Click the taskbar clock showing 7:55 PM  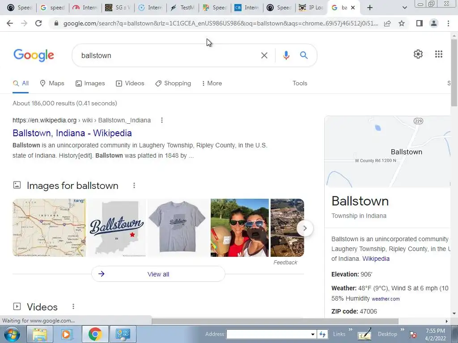pos(435,334)
